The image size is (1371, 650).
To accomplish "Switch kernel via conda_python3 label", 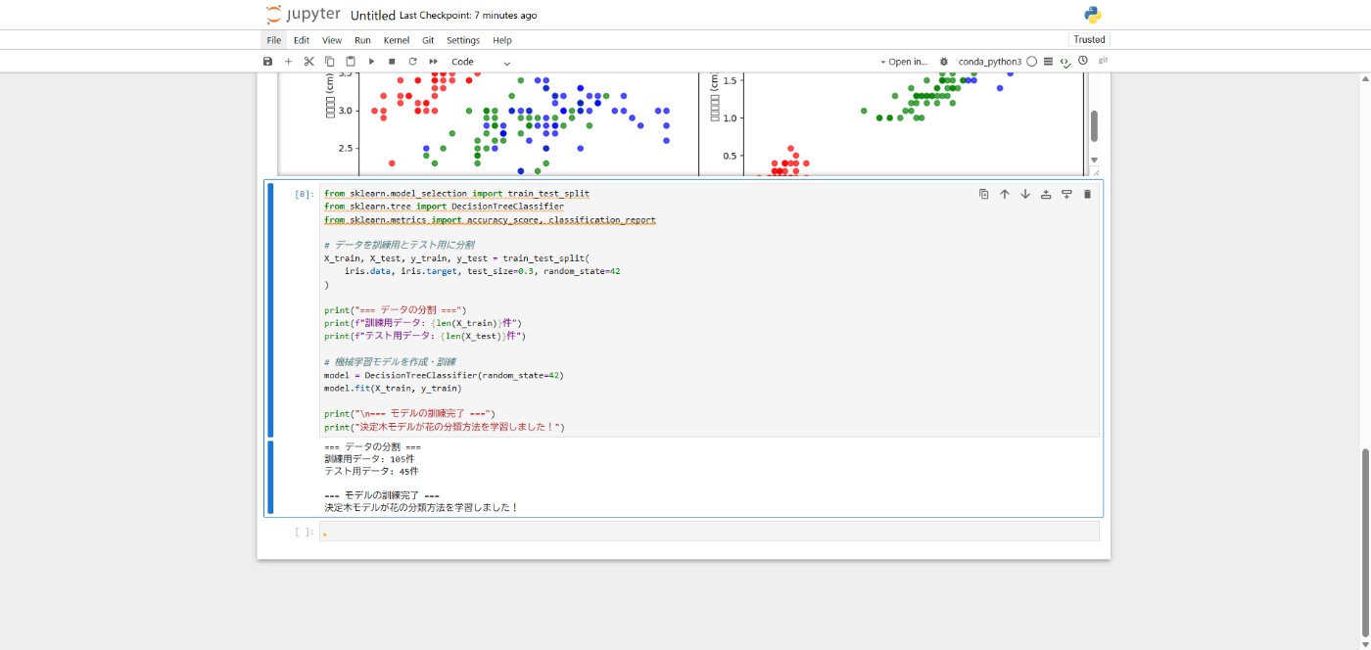I will (990, 62).
